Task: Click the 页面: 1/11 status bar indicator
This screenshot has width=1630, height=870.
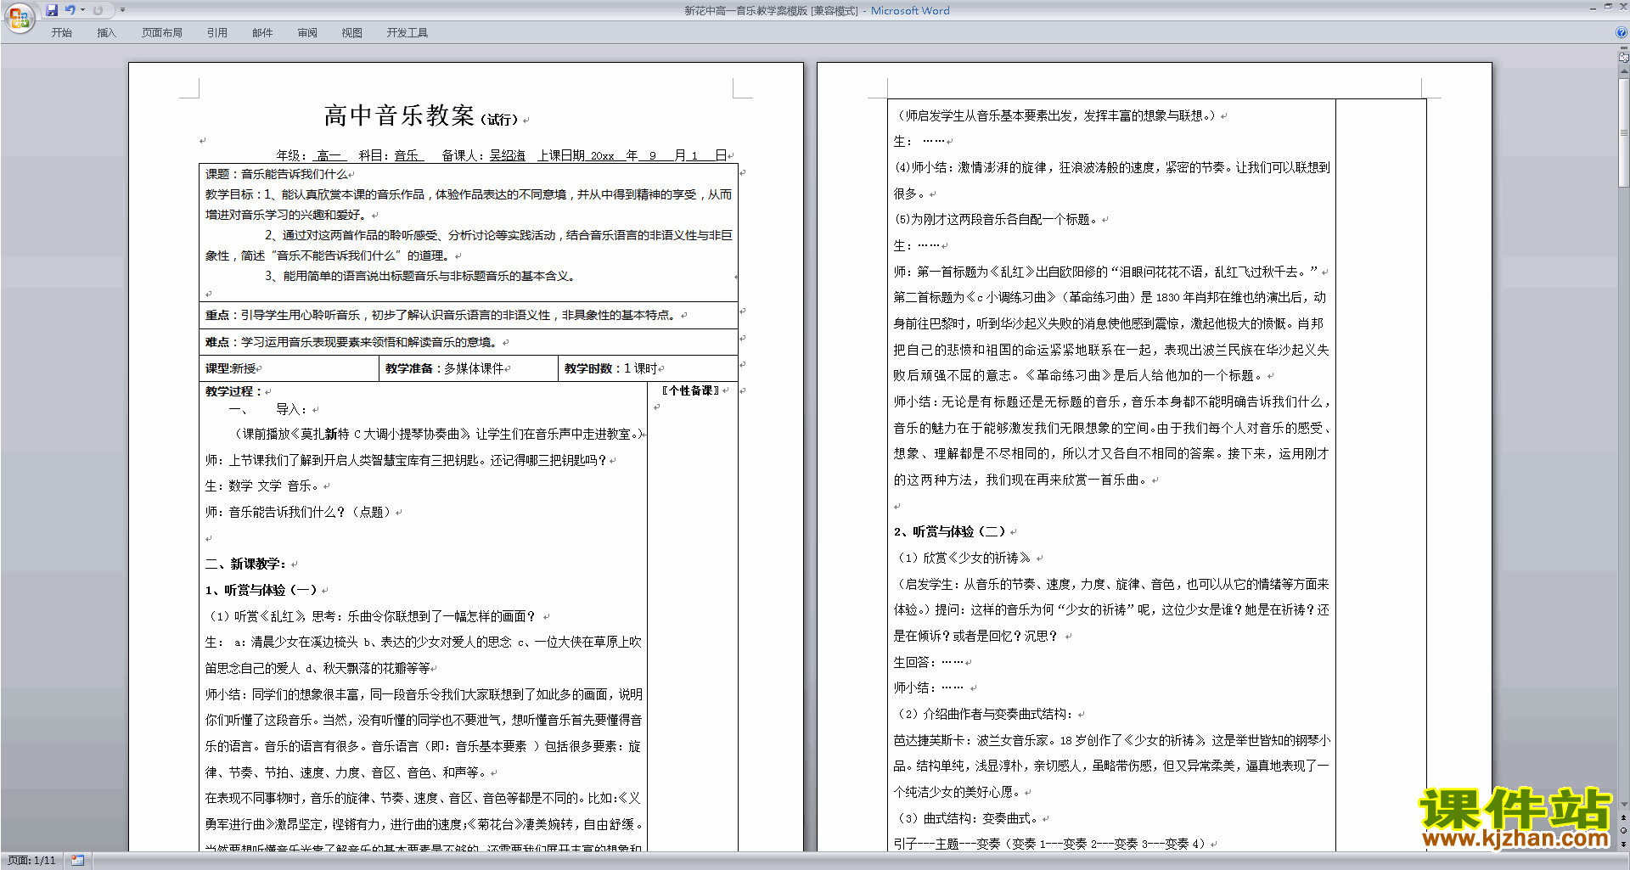Action: [x=31, y=861]
